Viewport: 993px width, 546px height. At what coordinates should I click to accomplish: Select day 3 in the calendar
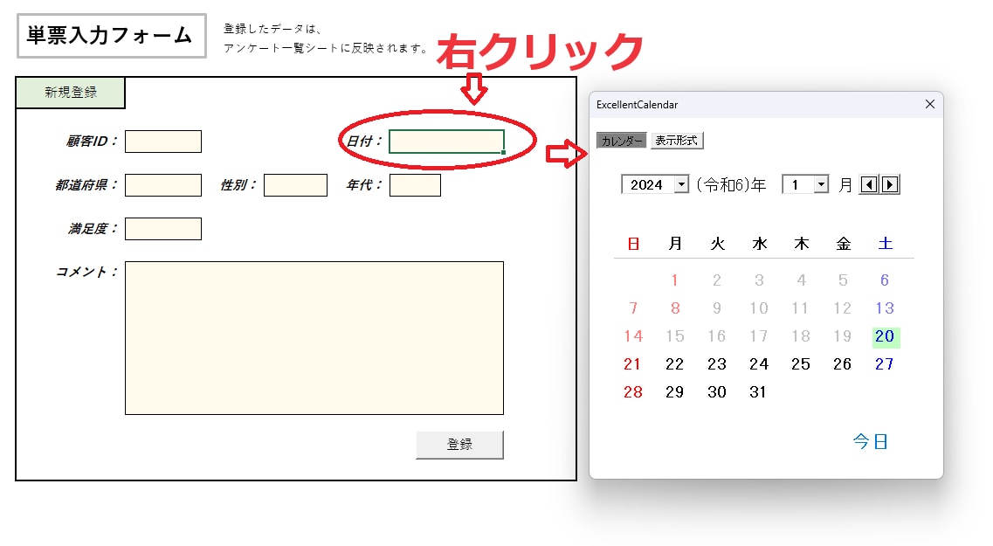point(759,280)
